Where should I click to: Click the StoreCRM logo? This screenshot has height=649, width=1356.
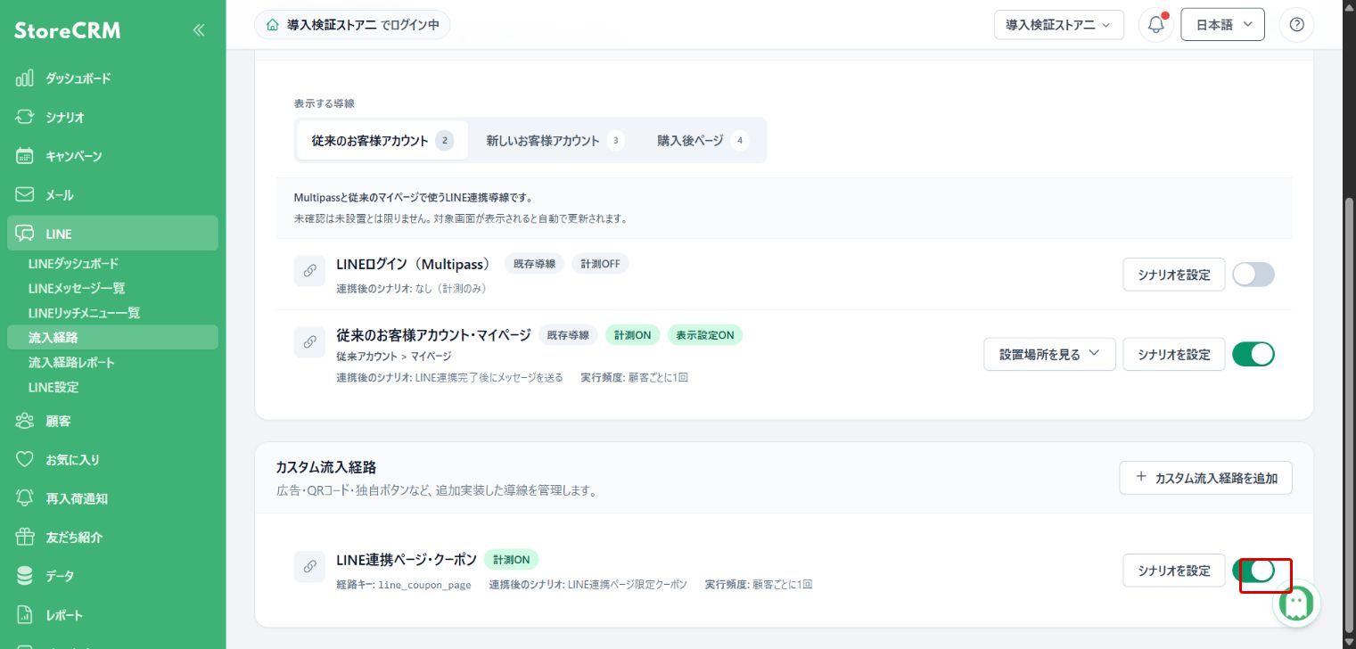pos(68,30)
